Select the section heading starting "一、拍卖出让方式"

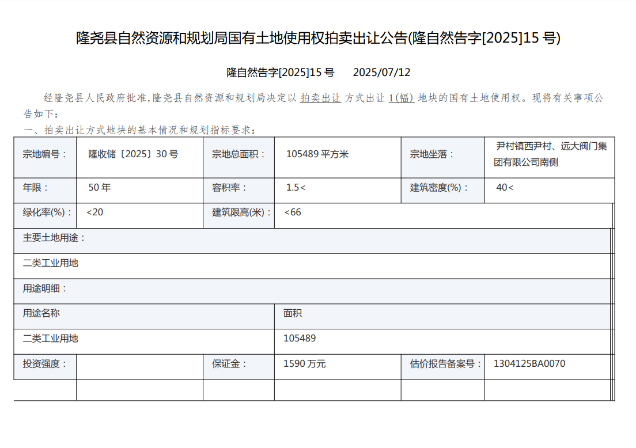[139, 130]
